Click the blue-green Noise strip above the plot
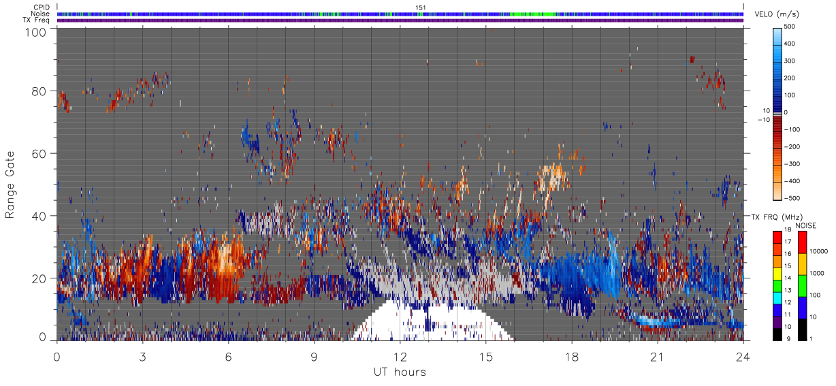Screen dimensions: 836x386 400,14
